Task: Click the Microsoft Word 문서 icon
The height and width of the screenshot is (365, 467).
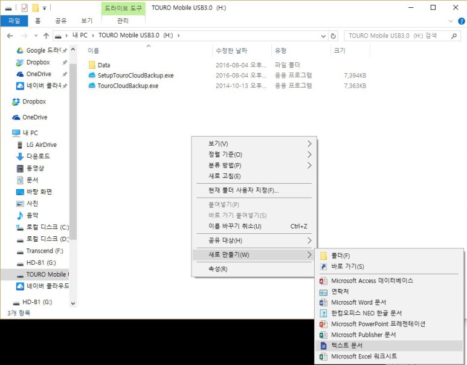Action: (x=323, y=302)
